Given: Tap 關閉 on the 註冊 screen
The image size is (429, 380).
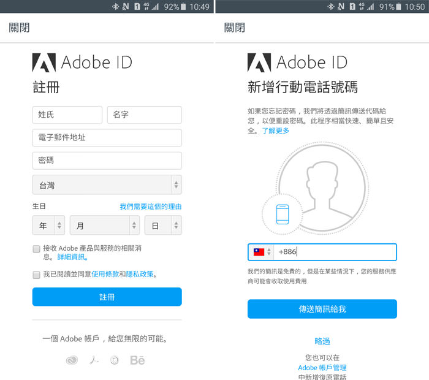Looking at the screenshot, I should click(19, 28).
